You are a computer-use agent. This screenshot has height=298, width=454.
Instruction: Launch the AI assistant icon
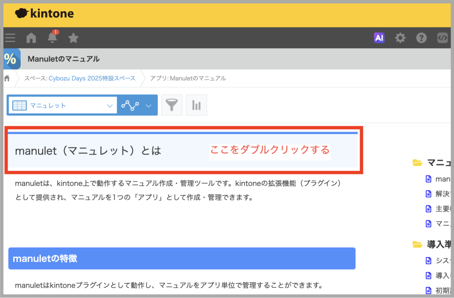pos(379,38)
